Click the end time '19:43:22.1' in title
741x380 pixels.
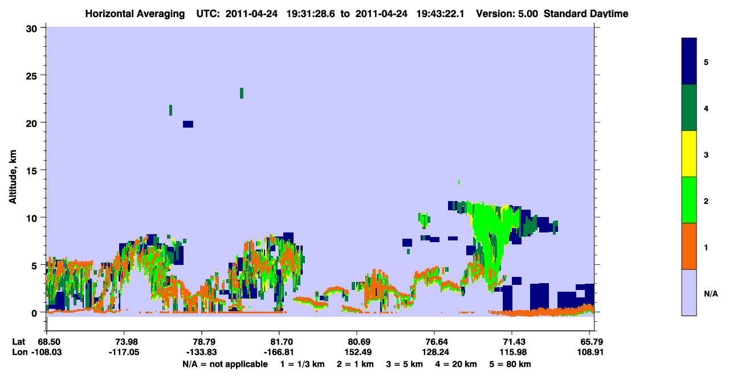pyautogui.click(x=439, y=14)
